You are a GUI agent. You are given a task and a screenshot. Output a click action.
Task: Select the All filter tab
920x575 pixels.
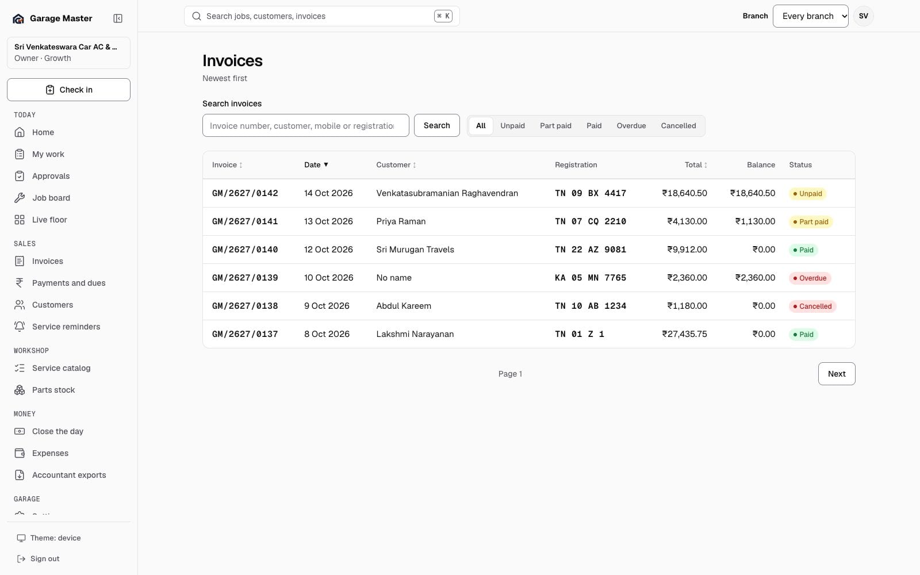click(x=481, y=126)
